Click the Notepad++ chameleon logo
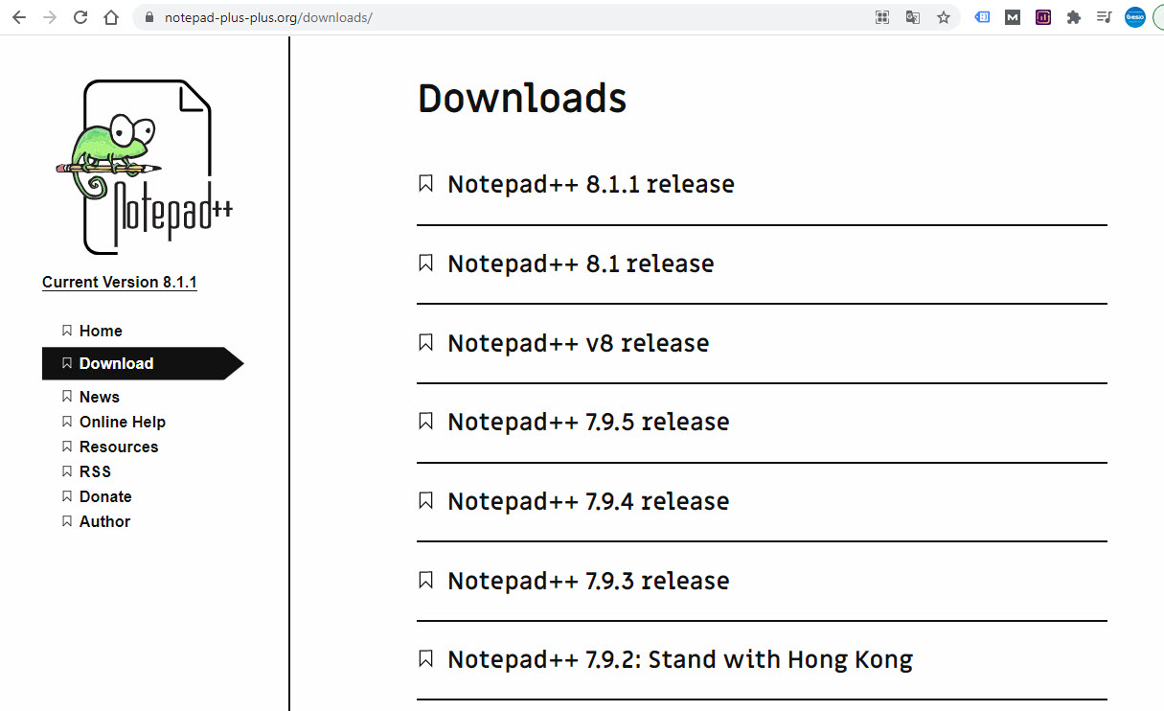Image resolution: width=1164 pixels, height=711 pixels. coord(144,167)
